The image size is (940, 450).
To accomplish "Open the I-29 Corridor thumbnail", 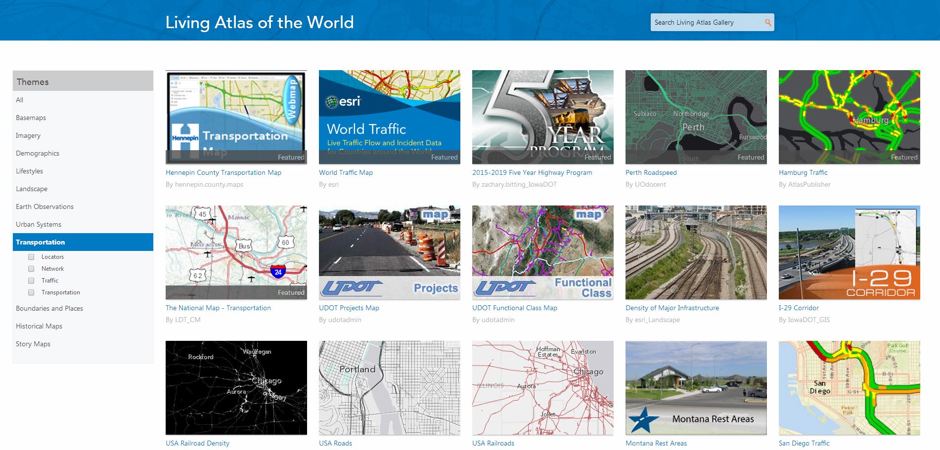I will [850, 252].
